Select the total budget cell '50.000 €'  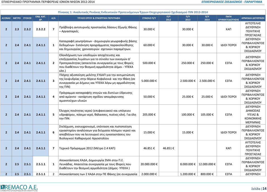[149, 97]
